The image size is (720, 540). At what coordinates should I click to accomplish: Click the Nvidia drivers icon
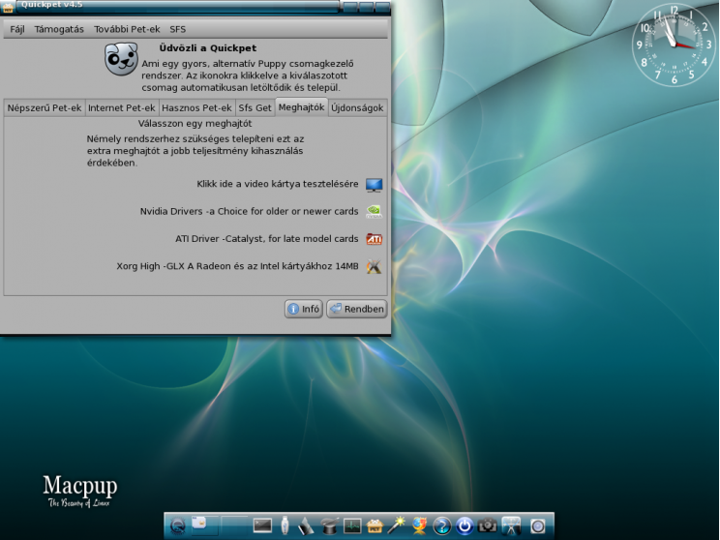pyautogui.click(x=374, y=212)
